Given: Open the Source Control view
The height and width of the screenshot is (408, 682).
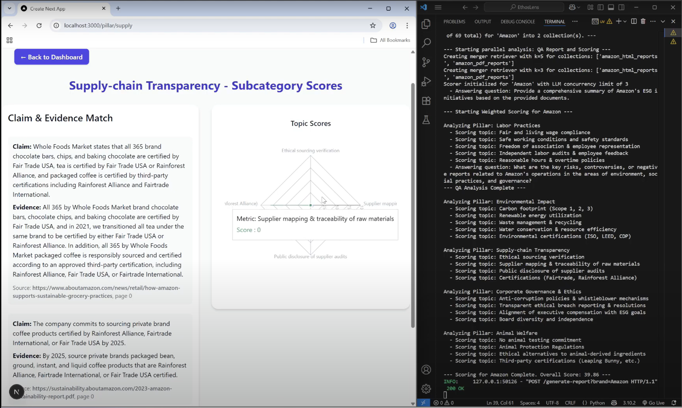Looking at the screenshot, I should [x=426, y=62].
